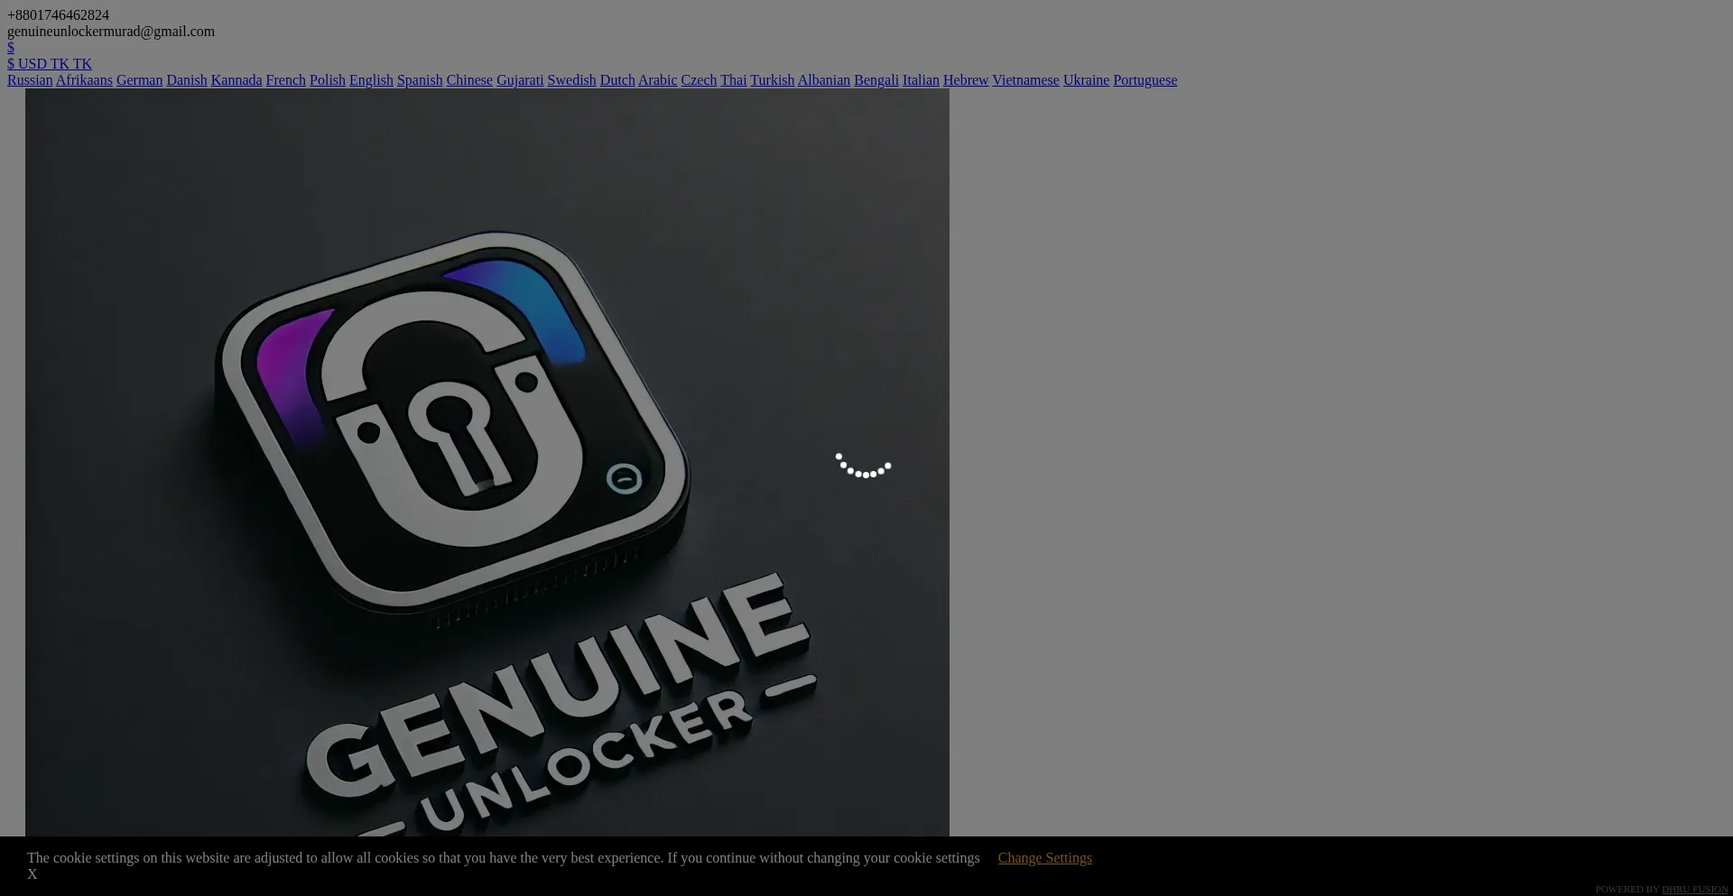
Task: Select the Russian language link
Action: pyautogui.click(x=30, y=80)
